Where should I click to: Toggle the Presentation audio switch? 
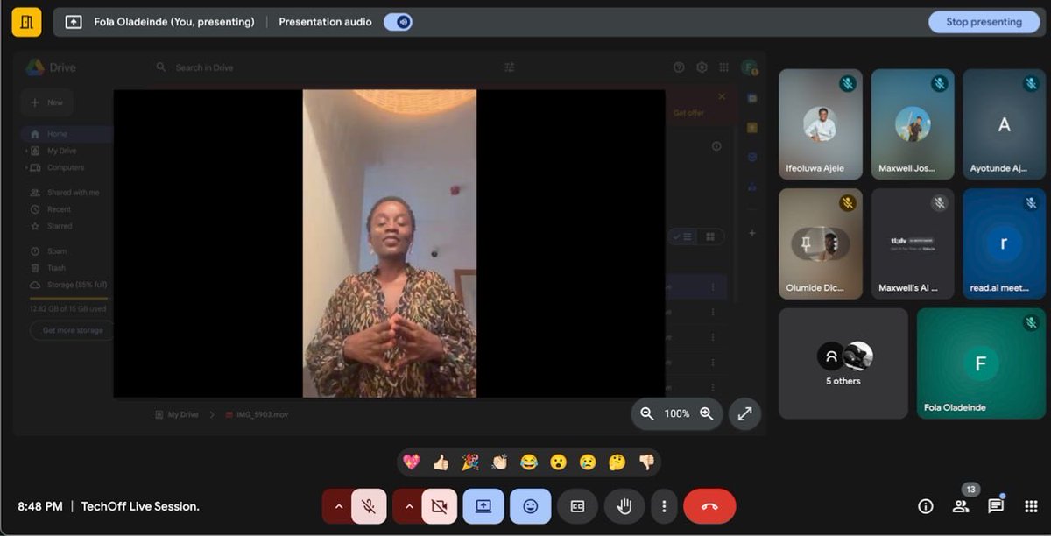(399, 21)
